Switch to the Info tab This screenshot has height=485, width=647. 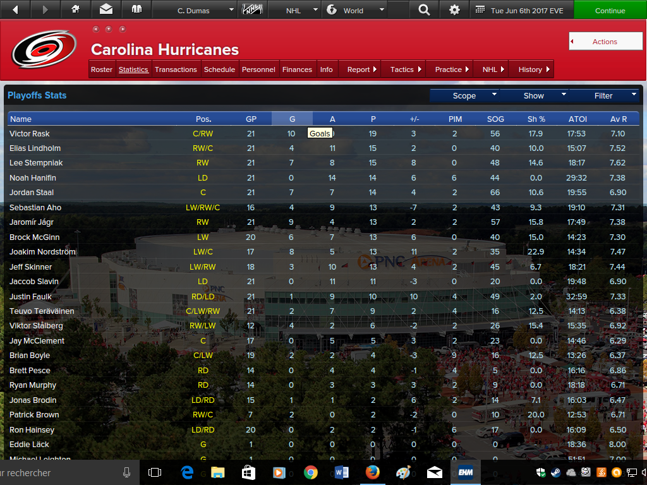click(x=327, y=69)
